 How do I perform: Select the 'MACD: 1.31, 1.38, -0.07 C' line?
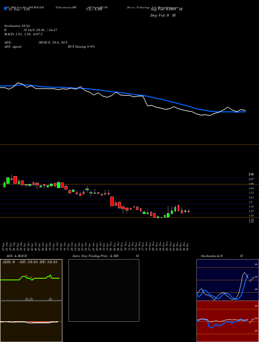pyautogui.click(x=23, y=34)
